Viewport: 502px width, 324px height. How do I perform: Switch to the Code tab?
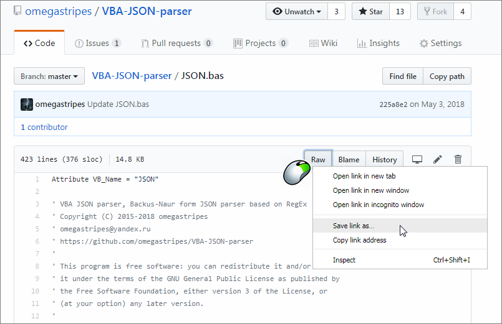39,43
